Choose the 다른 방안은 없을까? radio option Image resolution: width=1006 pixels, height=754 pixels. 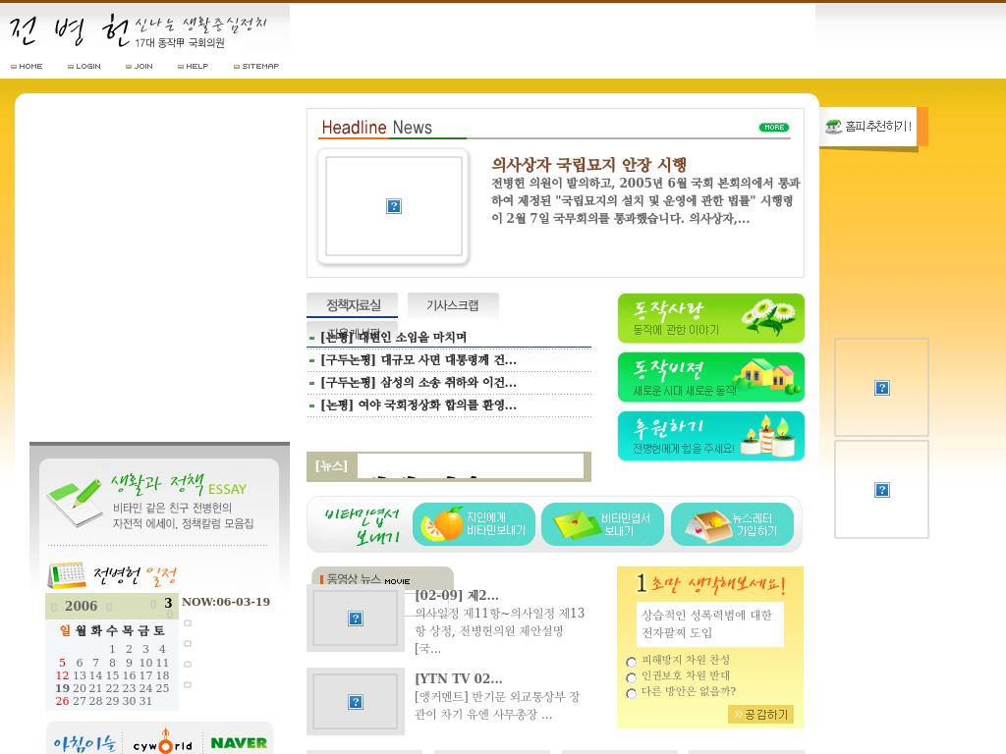(632, 694)
